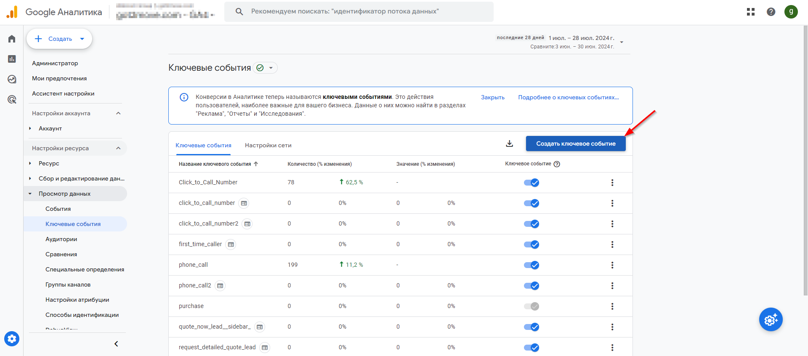The image size is (808, 356).
Task: Open the Home icon in left rail
Action: 12,39
